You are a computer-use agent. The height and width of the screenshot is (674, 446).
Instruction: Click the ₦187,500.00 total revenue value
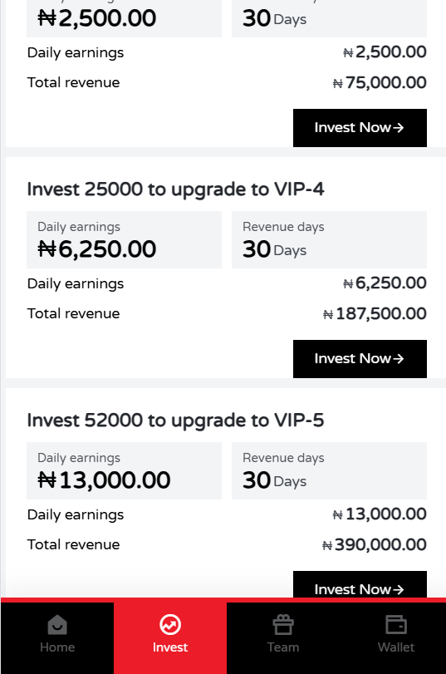point(375,314)
